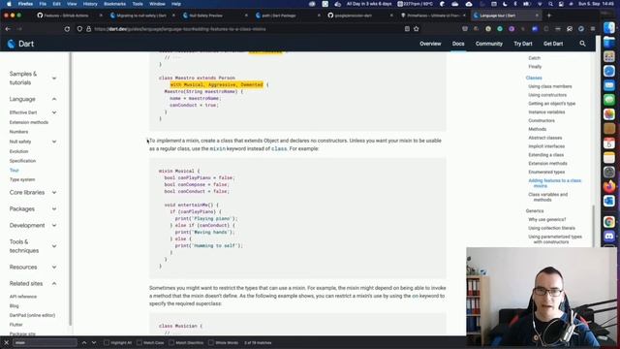The image size is (620, 349).
Task: Switch to the Migrating to null safety tab
Action: point(141,16)
